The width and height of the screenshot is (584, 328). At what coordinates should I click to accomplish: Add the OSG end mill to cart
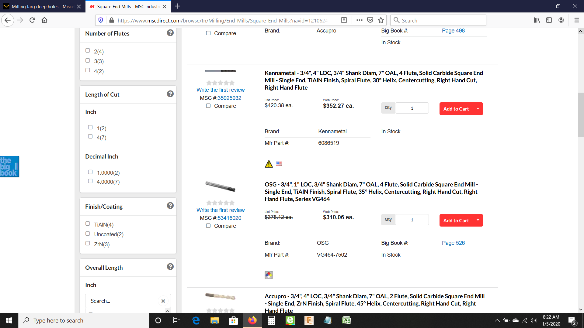pos(456,220)
